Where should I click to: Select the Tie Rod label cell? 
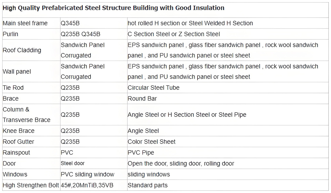click(31, 88)
